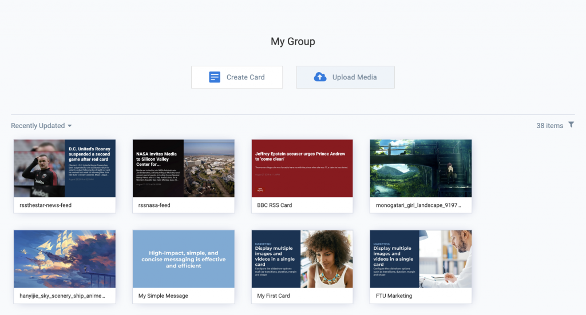Click the 'hanyijie_sky_scenery_ship_anime...' file name

click(x=62, y=296)
